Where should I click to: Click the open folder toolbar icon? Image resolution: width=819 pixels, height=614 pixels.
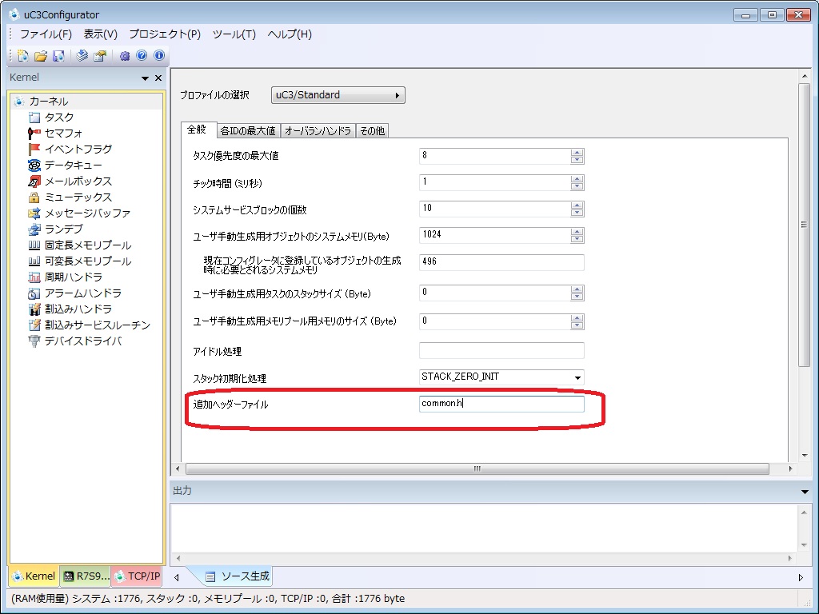[x=40, y=56]
